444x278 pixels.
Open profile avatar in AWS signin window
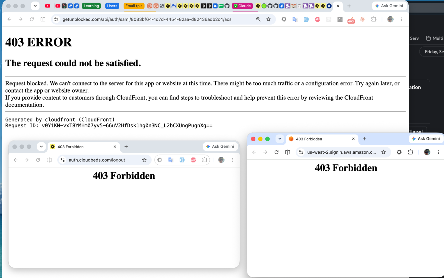[427, 152]
